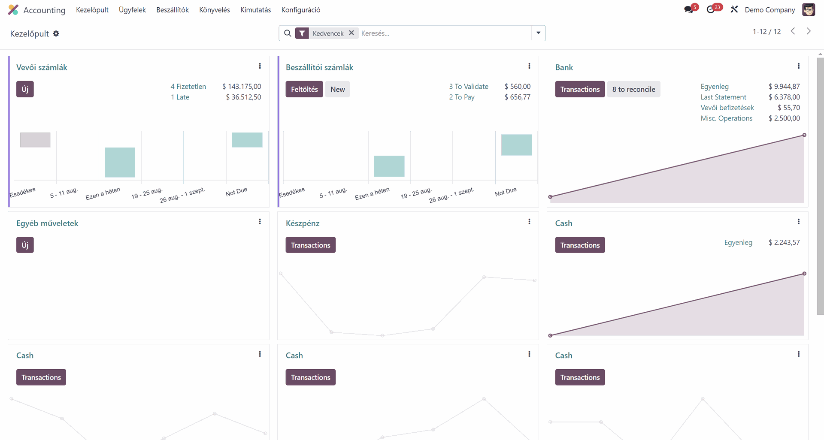
Task: Go to previous page arrow
Action: (793, 31)
